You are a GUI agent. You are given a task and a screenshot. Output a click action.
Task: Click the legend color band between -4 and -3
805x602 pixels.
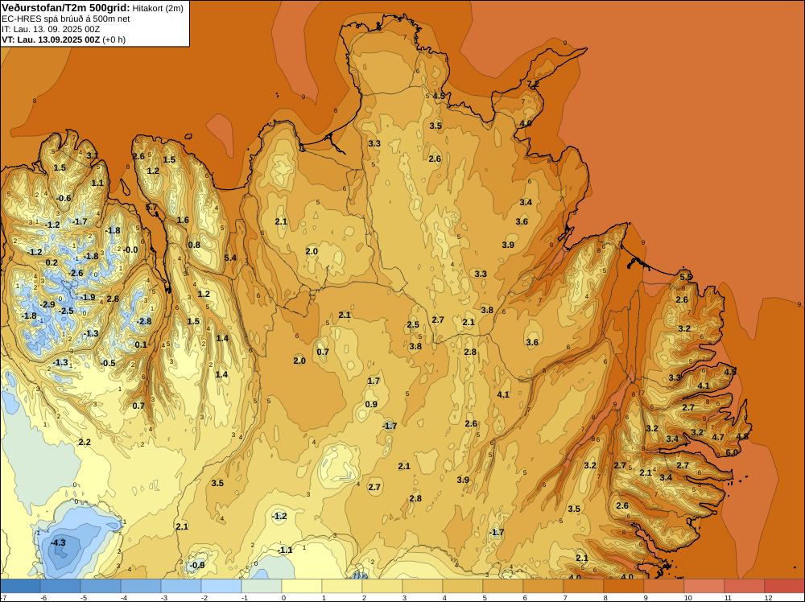(141, 586)
